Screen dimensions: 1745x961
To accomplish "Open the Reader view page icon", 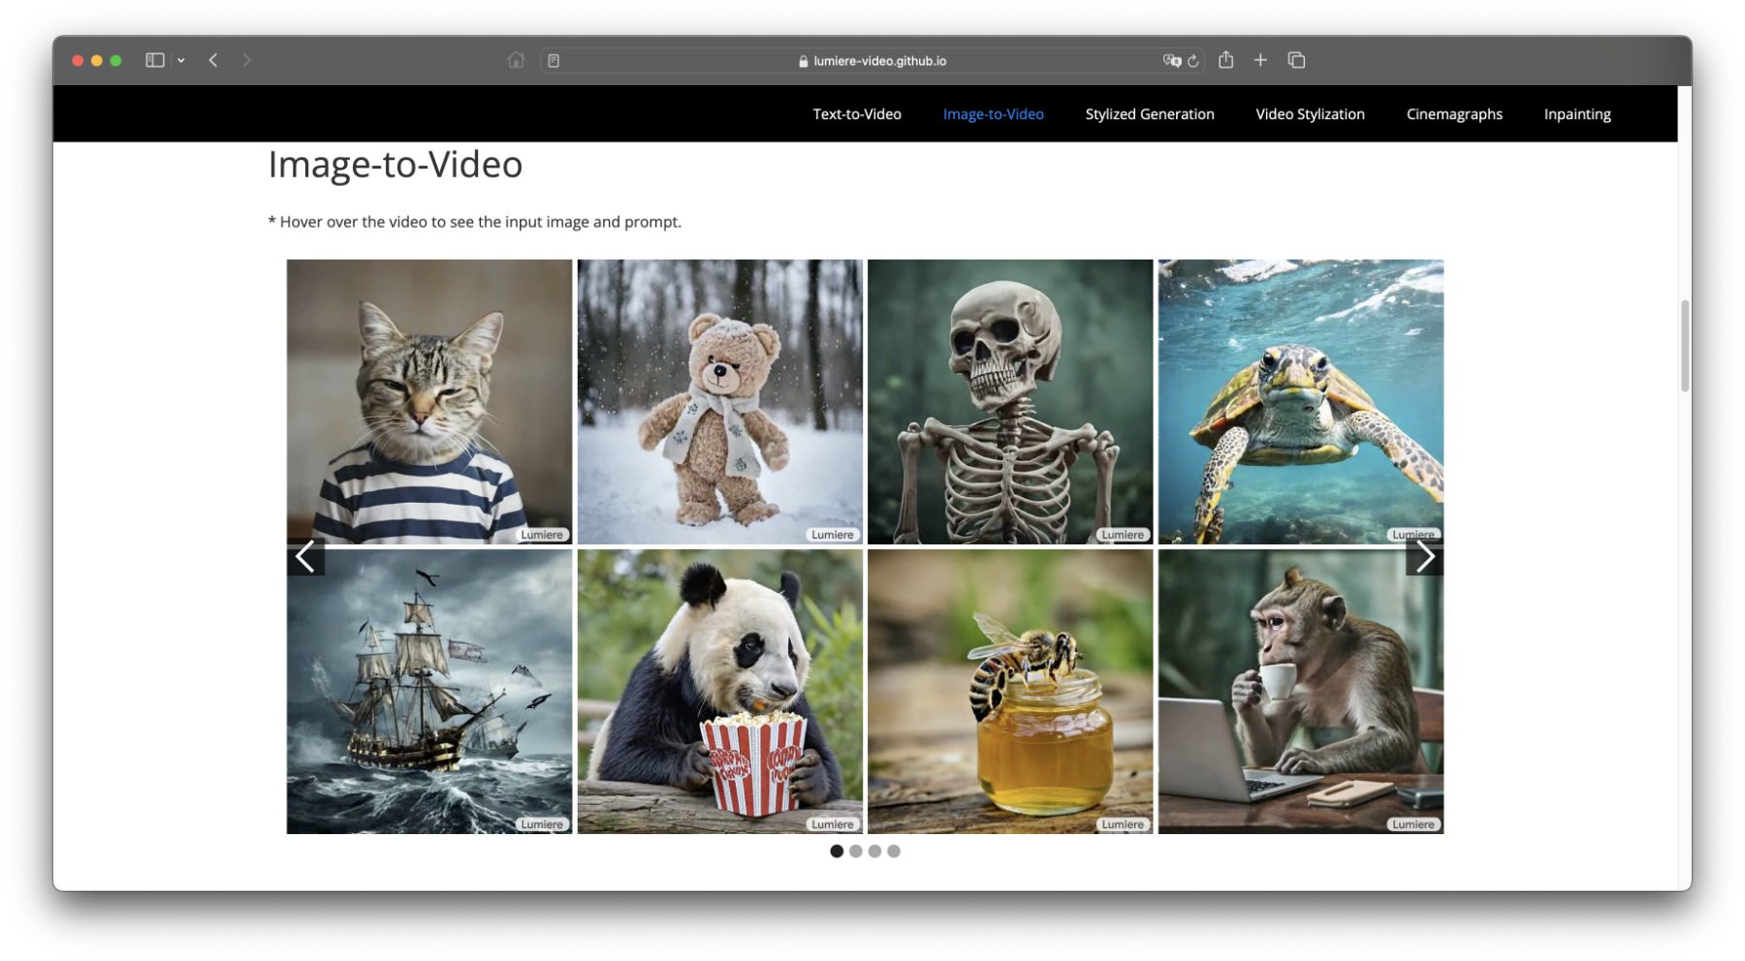I will pyautogui.click(x=554, y=61).
